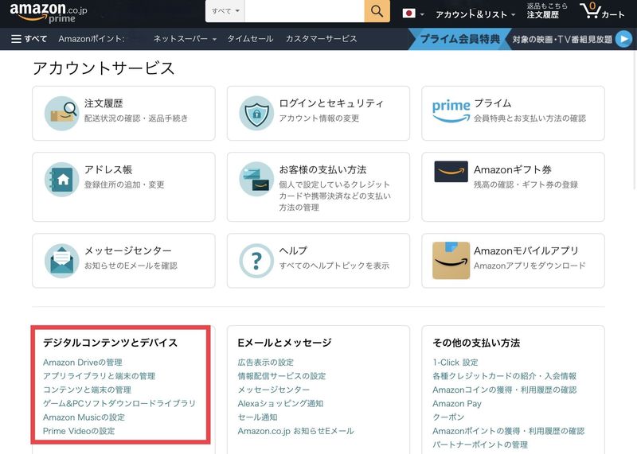Image resolution: width=637 pixels, height=454 pixels.
Task: Click メッセージセンター link under Eメールとメッセージ
Action: pyautogui.click(x=273, y=390)
